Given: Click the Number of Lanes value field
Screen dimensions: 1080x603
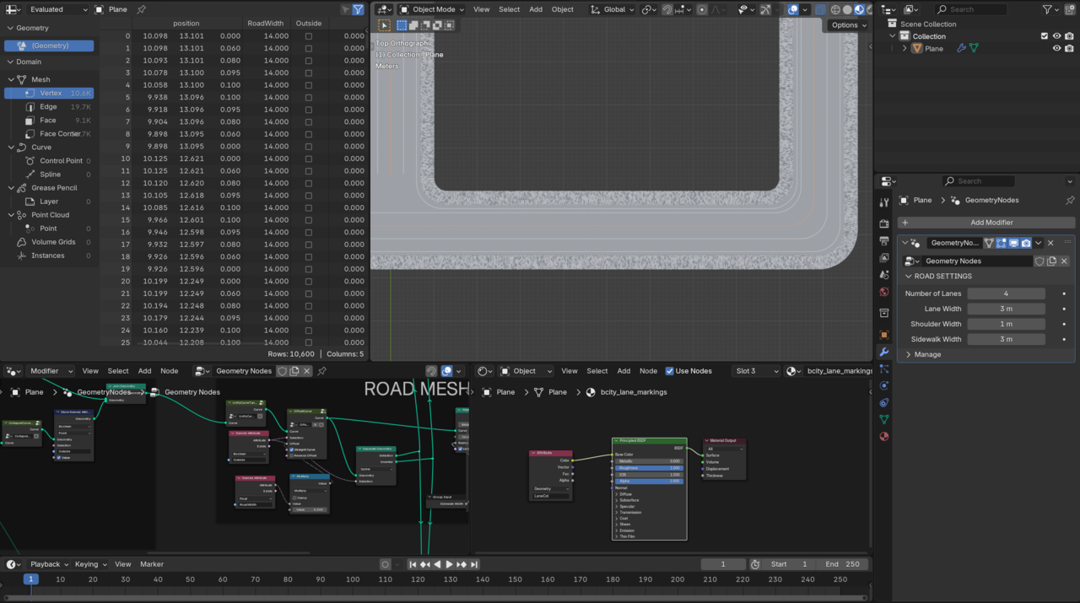Looking at the screenshot, I should click(x=1006, y=293).
